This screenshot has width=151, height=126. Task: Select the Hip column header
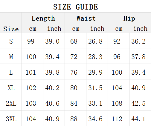point(129,19)
